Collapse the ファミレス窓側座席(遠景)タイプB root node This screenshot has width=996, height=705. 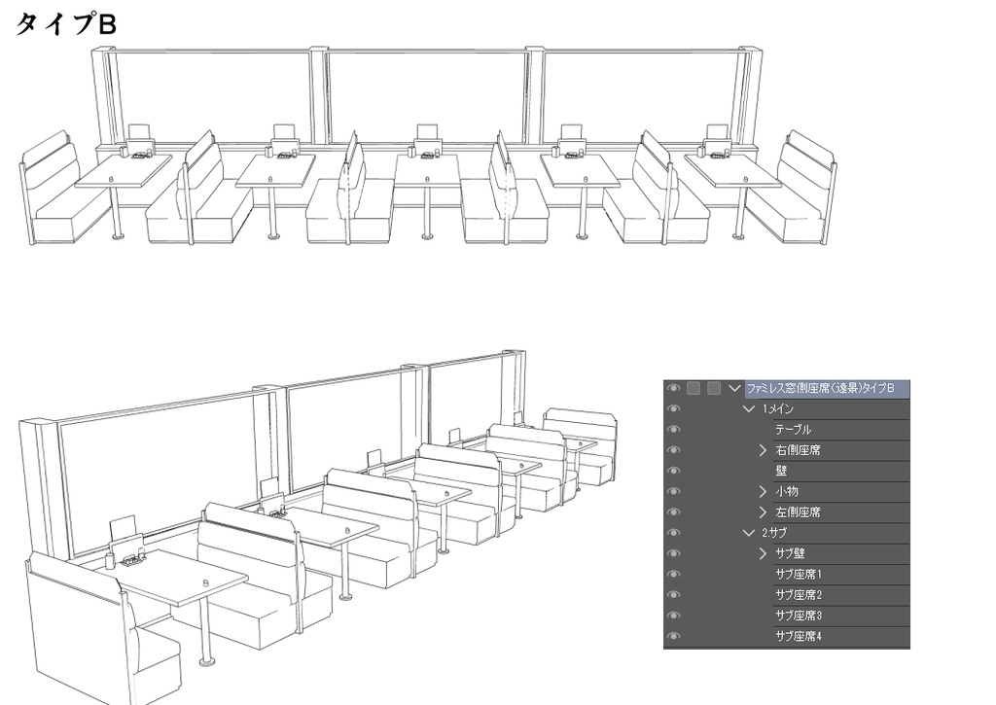pyautogui.click(x=735, y=388)
